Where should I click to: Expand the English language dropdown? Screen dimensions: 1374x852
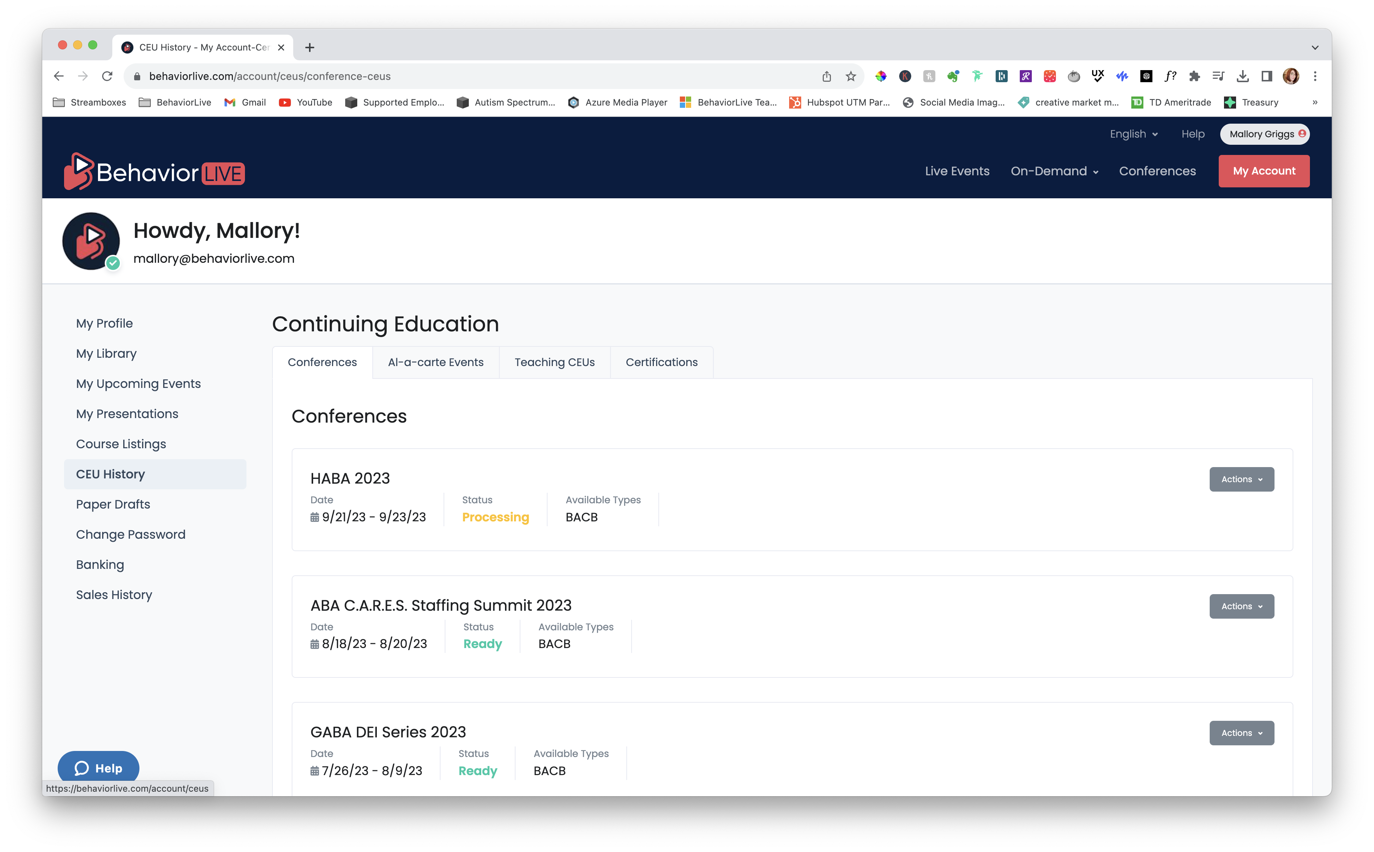coord(1133,134)
